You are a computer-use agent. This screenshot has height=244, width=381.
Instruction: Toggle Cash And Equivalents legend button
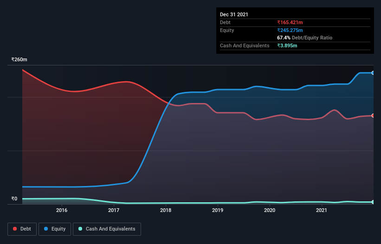pos(107,229)
